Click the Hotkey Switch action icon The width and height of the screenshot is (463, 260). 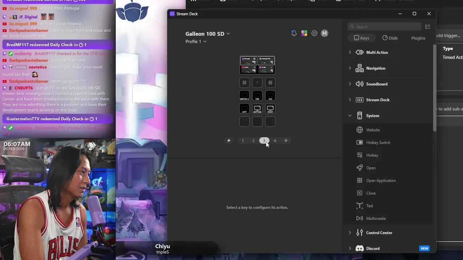coord(360,143)
